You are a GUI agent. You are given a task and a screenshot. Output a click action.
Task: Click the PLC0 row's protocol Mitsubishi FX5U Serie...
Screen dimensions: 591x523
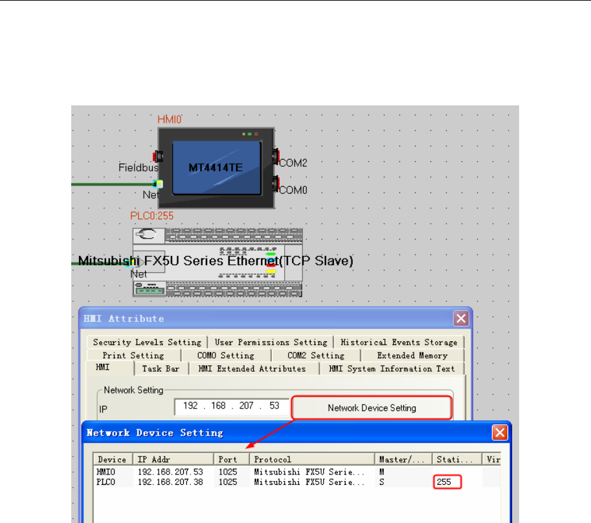[309, 482]
